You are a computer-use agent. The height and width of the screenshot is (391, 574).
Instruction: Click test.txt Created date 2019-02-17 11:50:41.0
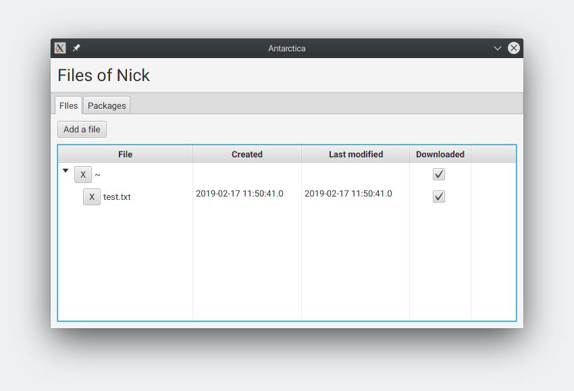[240, 194]
